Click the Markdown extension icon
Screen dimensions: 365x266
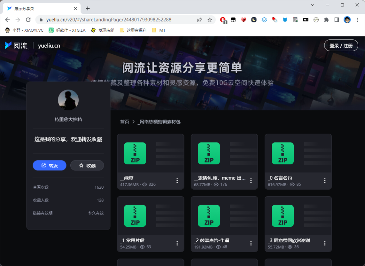(306, 20)
